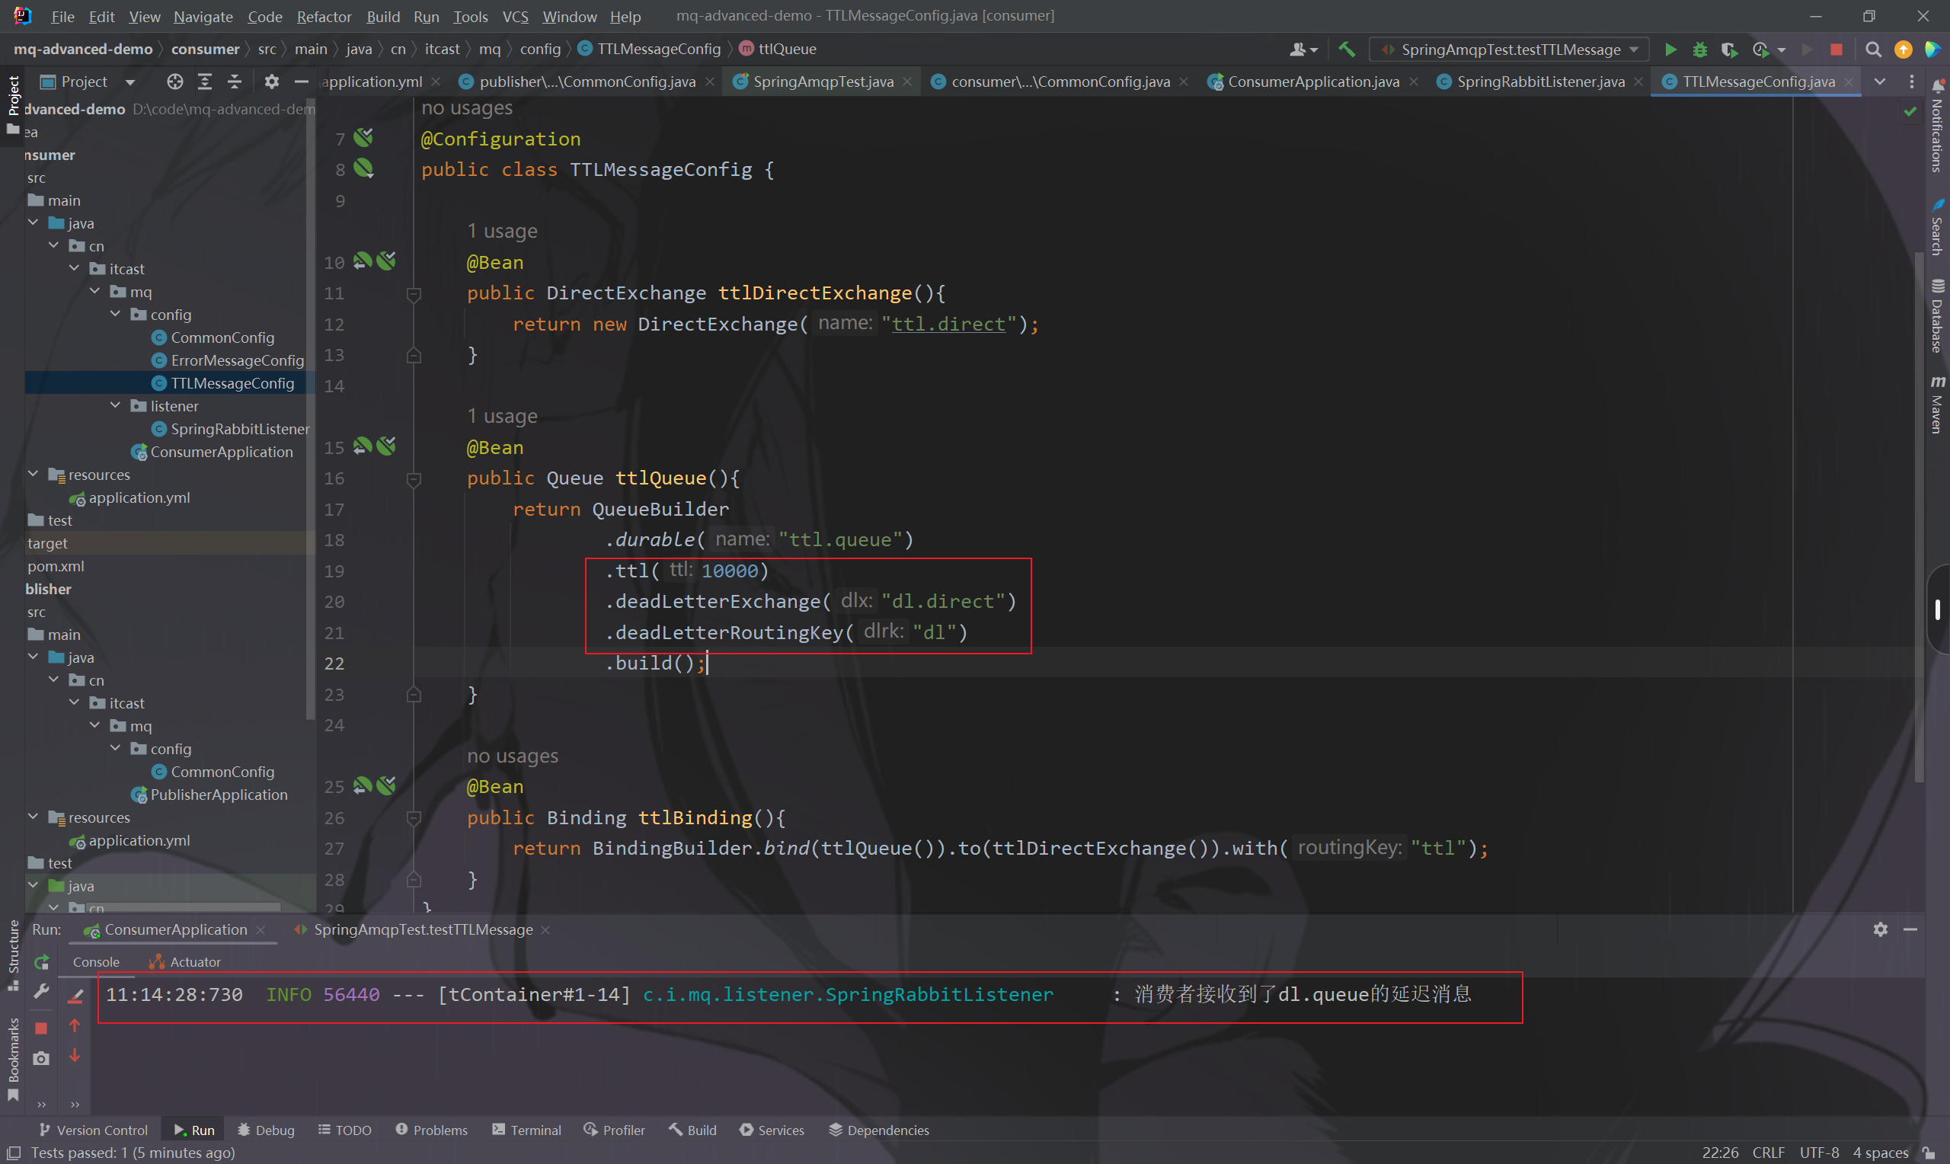Click Select Opened File target icon
The width and height of the screenshot is (1950, 1164).
point(174,82)
